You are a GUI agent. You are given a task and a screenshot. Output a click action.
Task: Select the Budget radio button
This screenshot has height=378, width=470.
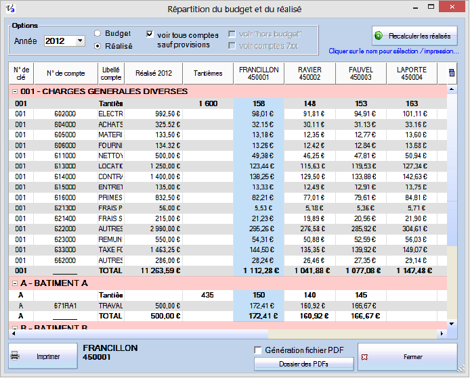(x=98, y=33)
